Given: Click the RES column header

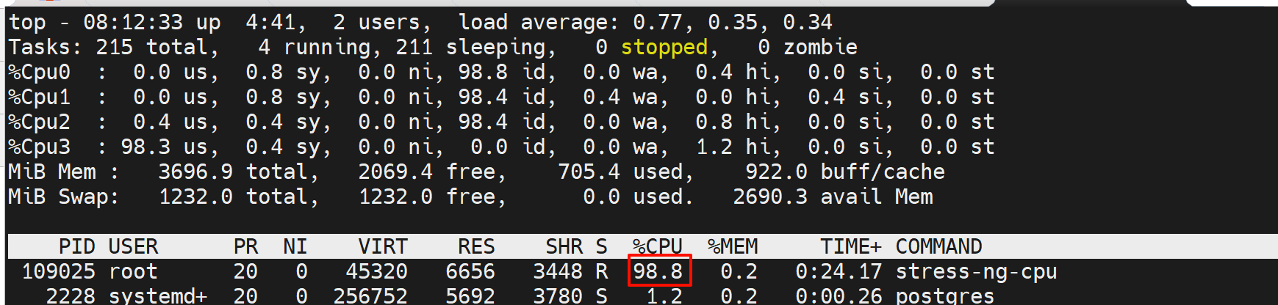Looking at the screenshot, I should (x=476, y=246).
